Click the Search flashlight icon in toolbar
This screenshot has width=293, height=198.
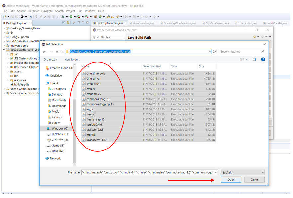(x=117, y=17)
